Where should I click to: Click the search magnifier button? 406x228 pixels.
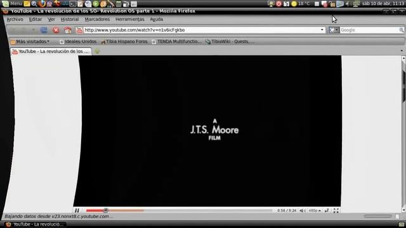402,30
